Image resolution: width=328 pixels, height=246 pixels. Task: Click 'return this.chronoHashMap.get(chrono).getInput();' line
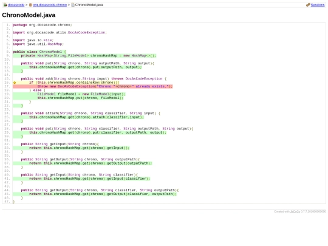(x=71, y=148)
